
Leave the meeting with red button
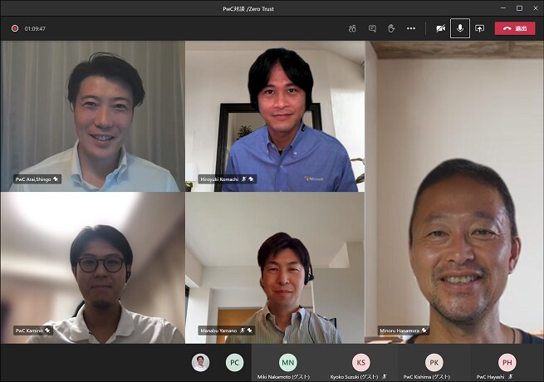(x=515, y=28)
